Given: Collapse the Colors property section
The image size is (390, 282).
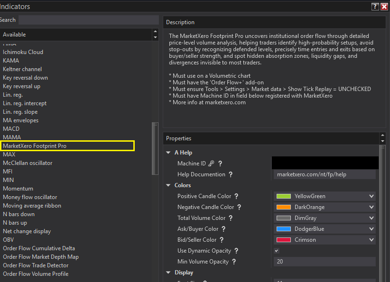Looking at the screenshot, I should (168, 185).
